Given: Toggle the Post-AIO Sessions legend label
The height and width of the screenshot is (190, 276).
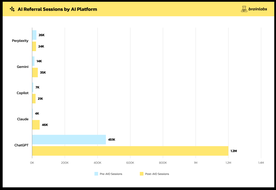Looking at the screenshot, I should coord(157,174).
